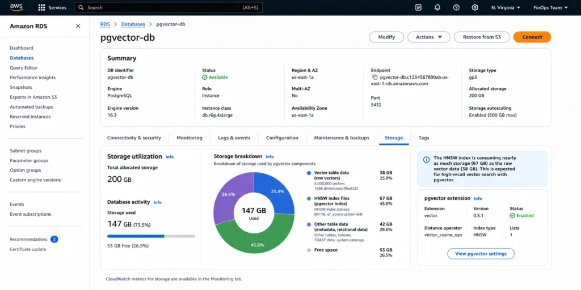
Task: Open Snapshots in the sidebar
Action: (21, 87)
